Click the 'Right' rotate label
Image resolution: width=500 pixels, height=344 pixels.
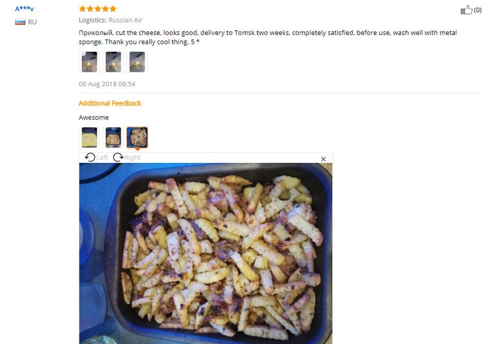(x=132, y=158)
